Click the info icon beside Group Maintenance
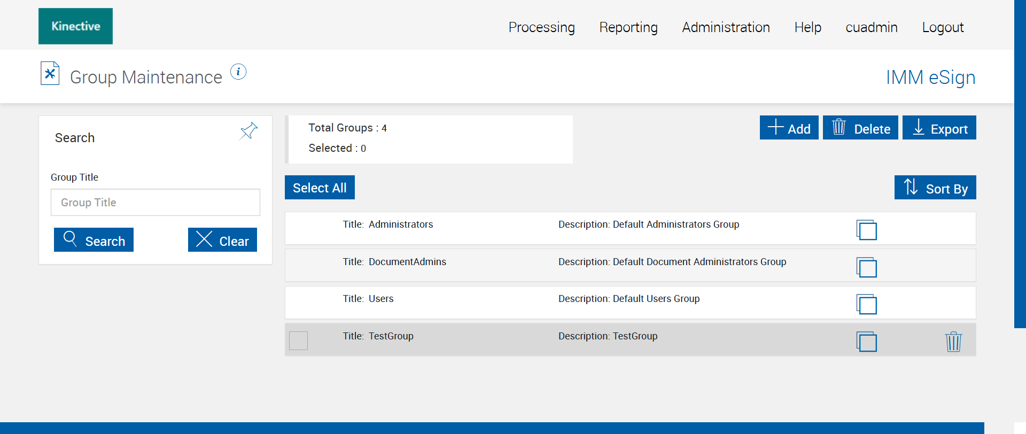 tap(238, 72)
